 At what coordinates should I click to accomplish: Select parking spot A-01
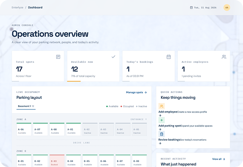[x=73, y=130]
